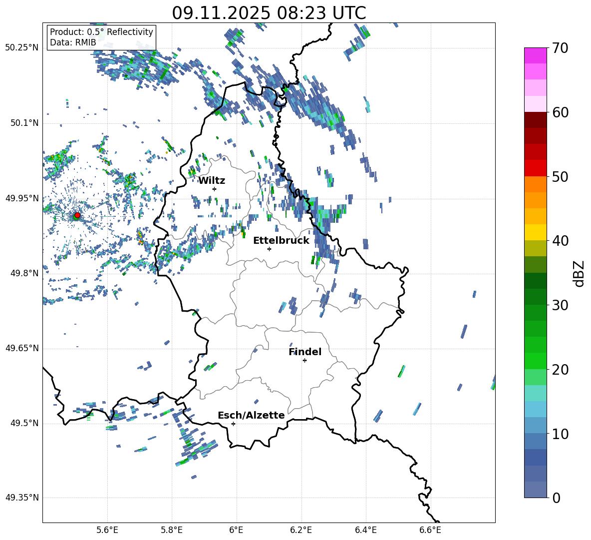Screen dimensions: 591x540
Task: Click the 60 label on colorbar
Action: [x=560, y=112]
